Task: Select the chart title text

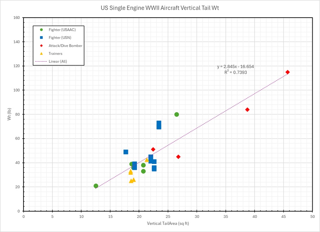Action: click(160, 8)
